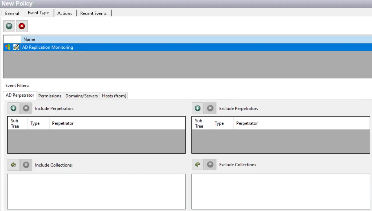Click the gray remove icon for Exclude Perpetrators

pos(210,108)
